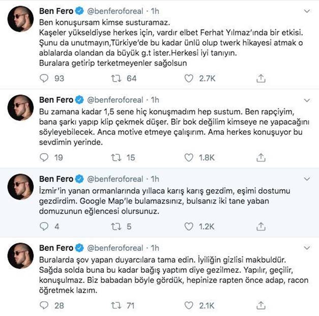
Task: Share the last tweet about bağış
Action: pyautogui.click(x=261, y=305)
